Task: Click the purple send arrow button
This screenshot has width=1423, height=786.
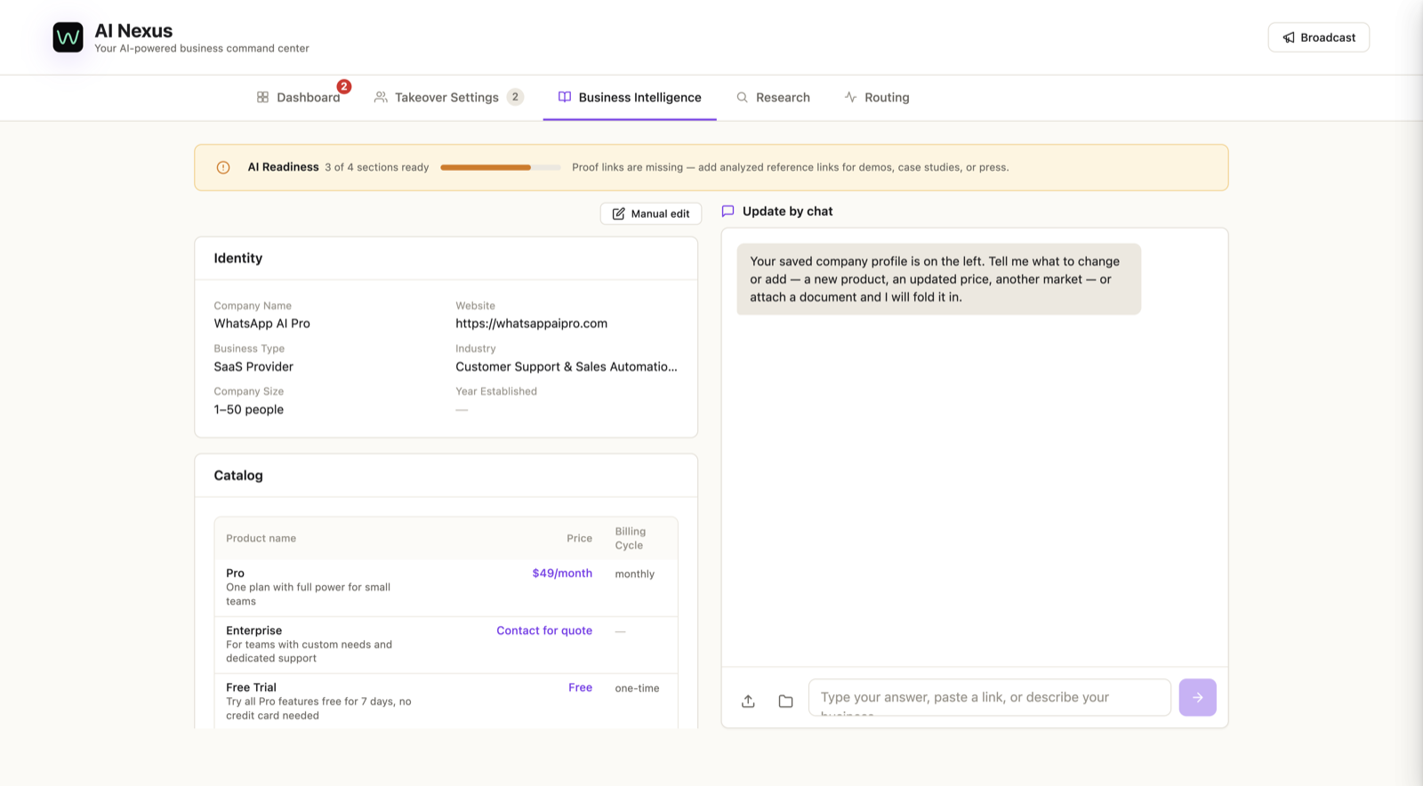Action: (1197, 697)
